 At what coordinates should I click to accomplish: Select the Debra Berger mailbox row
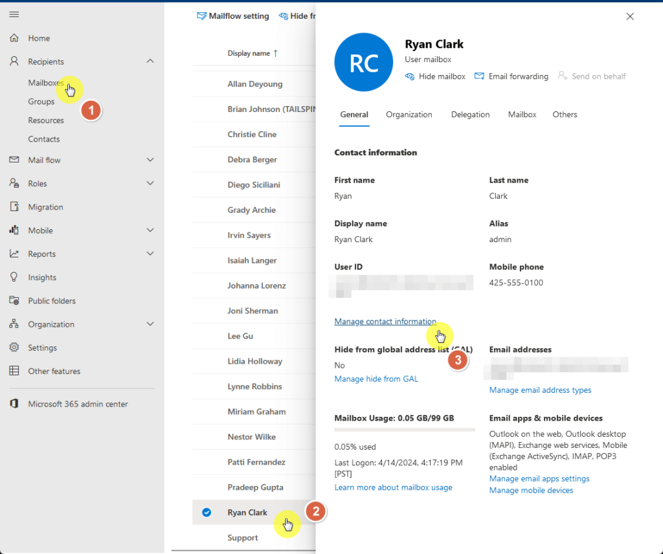254,160
